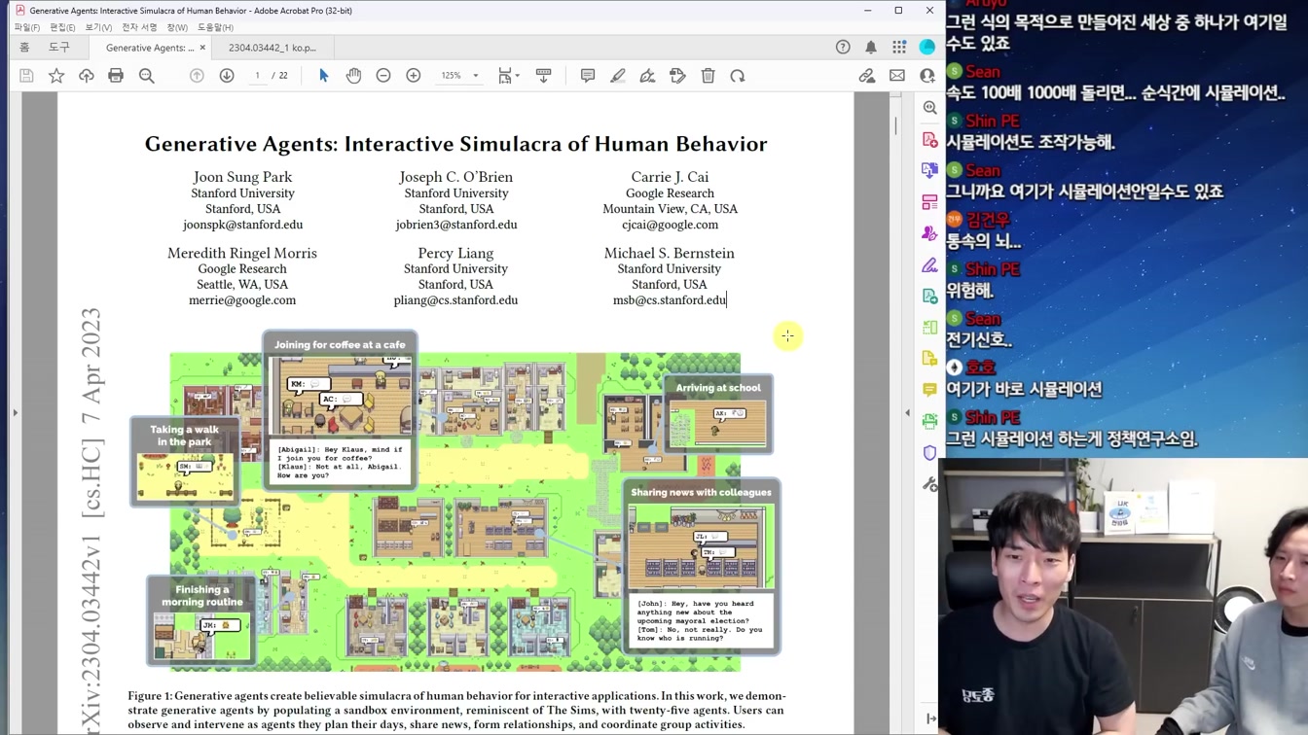Screen dimensions: 1308x735
Task: Click the page number input field
Action: [258, 76]
